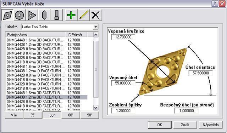
Task: Add a new tool with green plus
Action: point(71,15)
